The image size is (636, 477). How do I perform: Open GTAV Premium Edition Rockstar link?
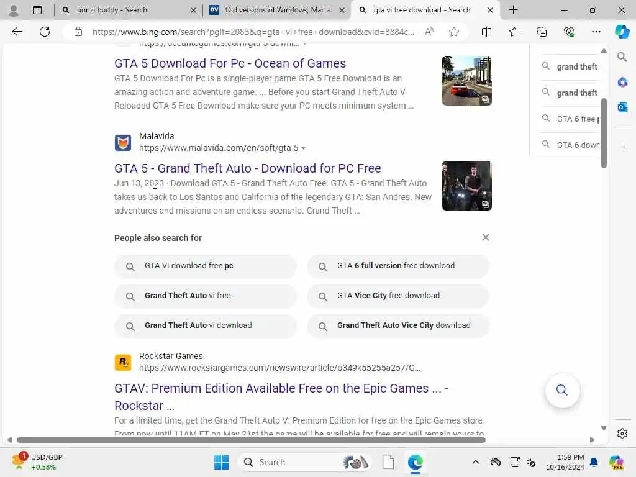click(281, 397)
